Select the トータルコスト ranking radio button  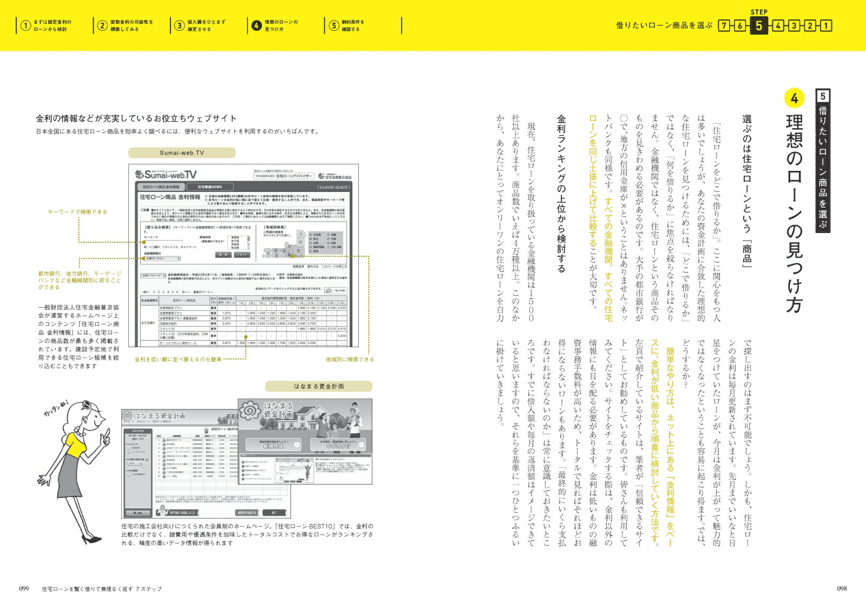[129, 452]
